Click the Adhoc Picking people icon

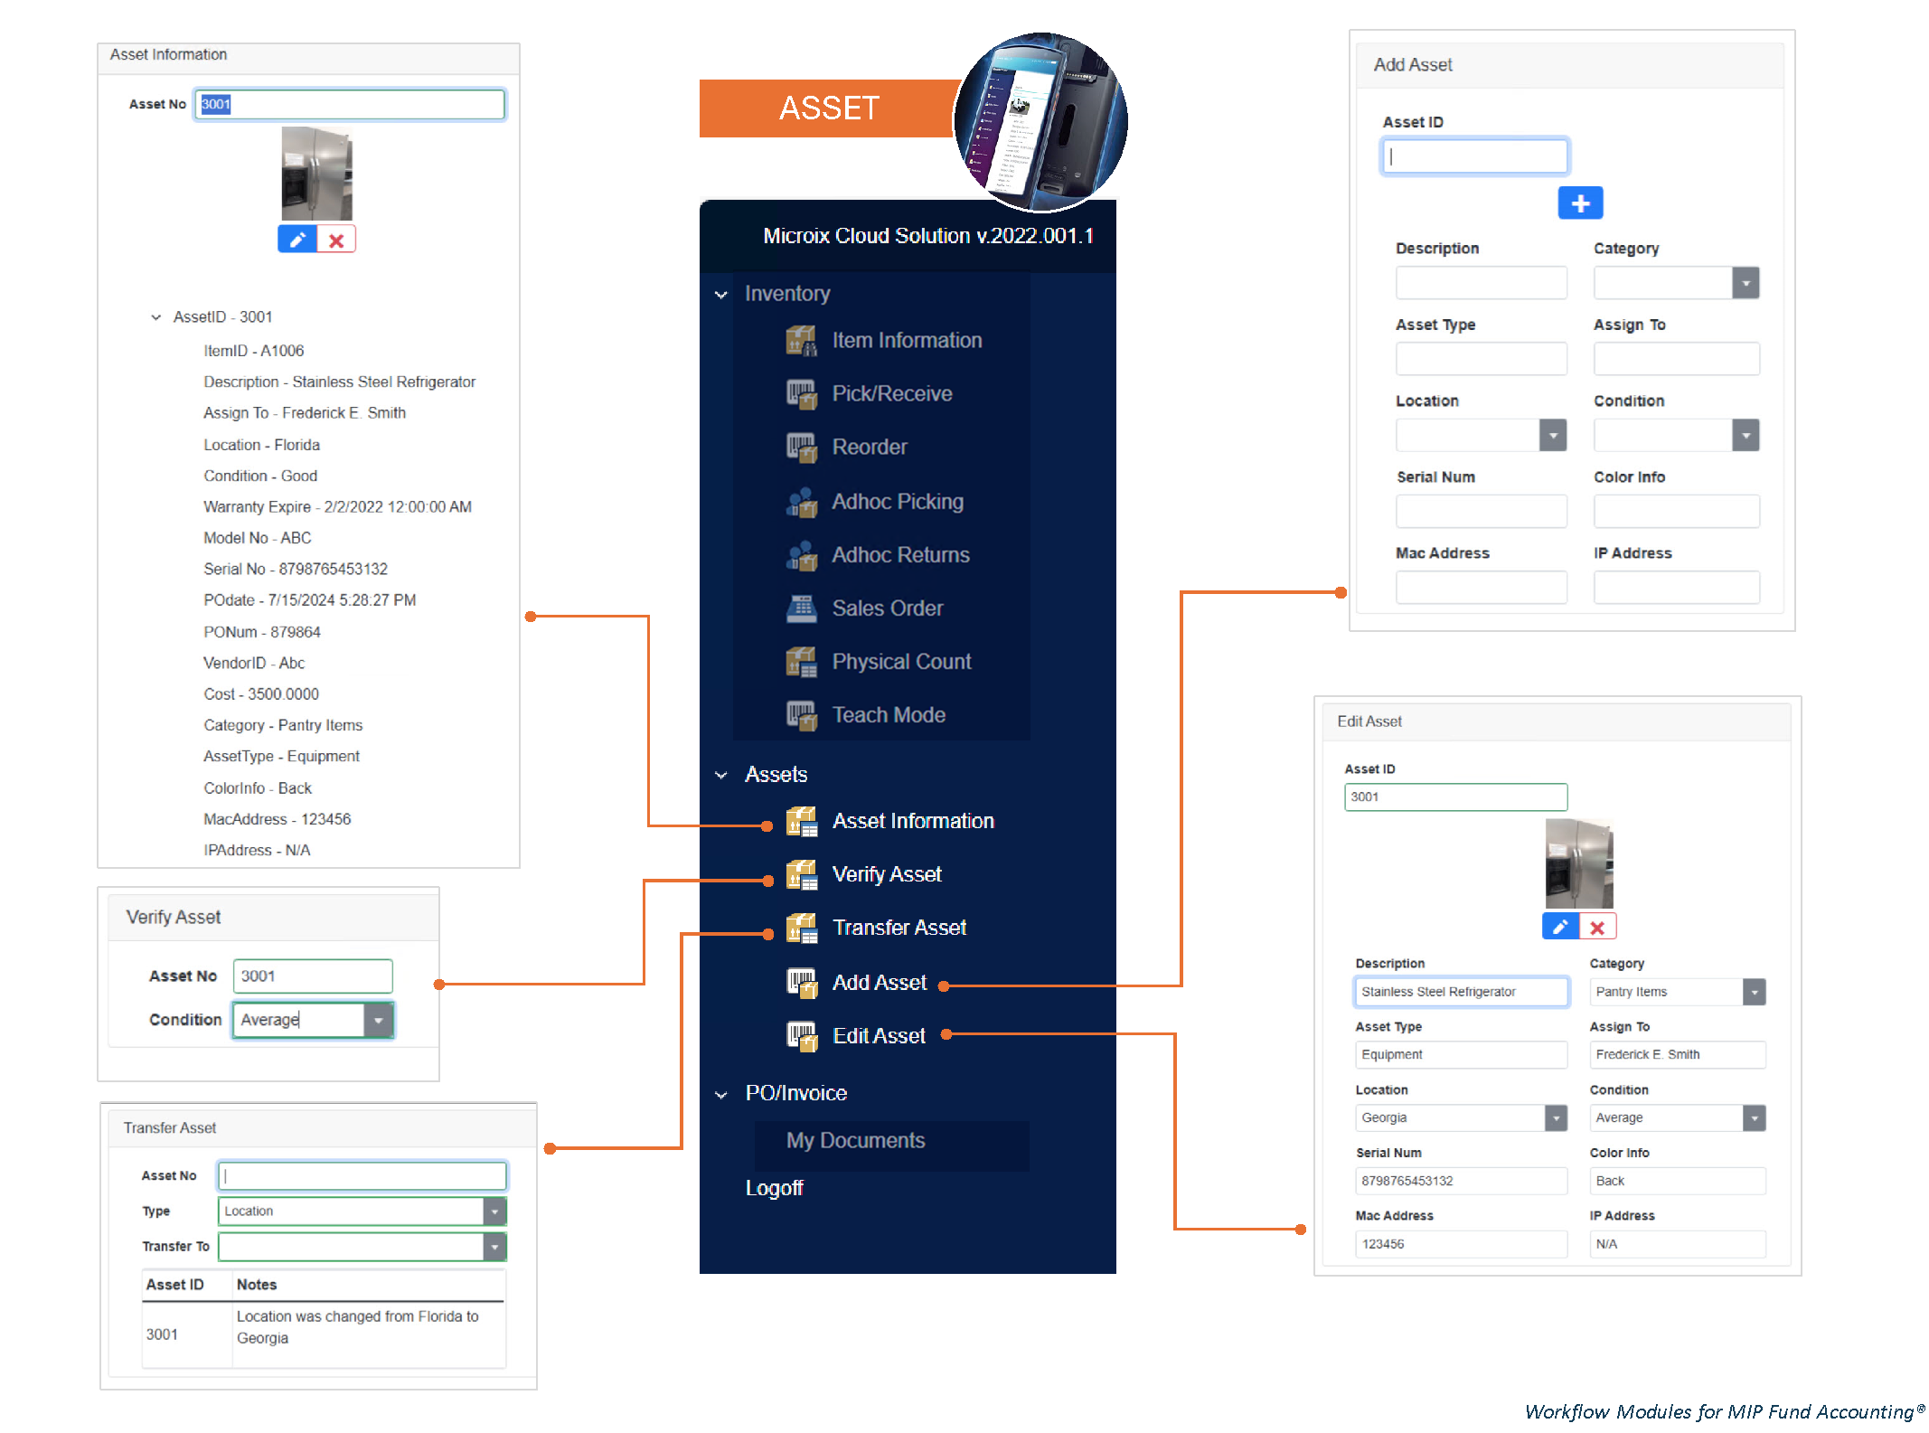click(x=801, y=502)
